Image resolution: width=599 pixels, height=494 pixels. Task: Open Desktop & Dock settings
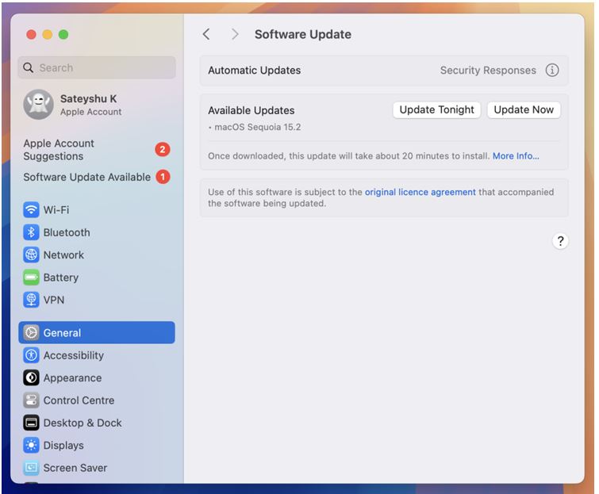click(82, 423)
